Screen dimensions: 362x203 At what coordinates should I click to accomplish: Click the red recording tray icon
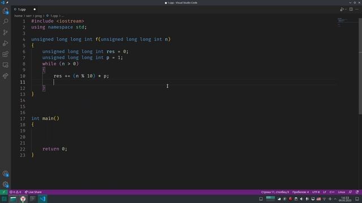point(290,199)
